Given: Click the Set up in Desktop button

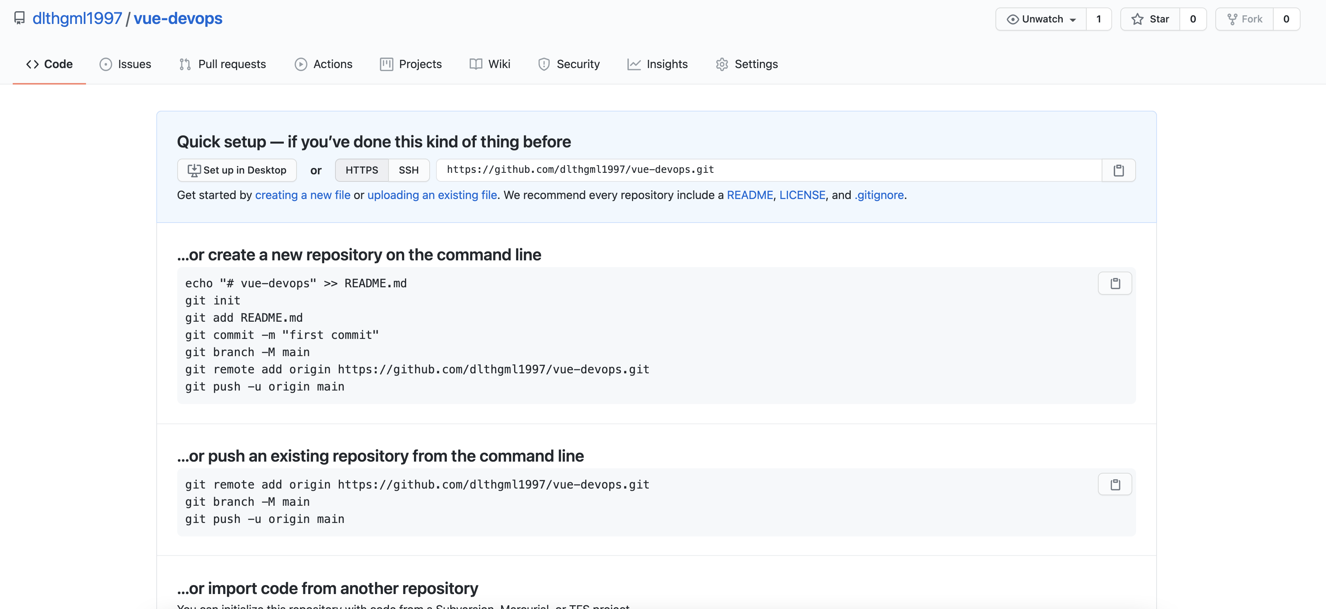Looking at the screenshot, I should pos(237,171).
